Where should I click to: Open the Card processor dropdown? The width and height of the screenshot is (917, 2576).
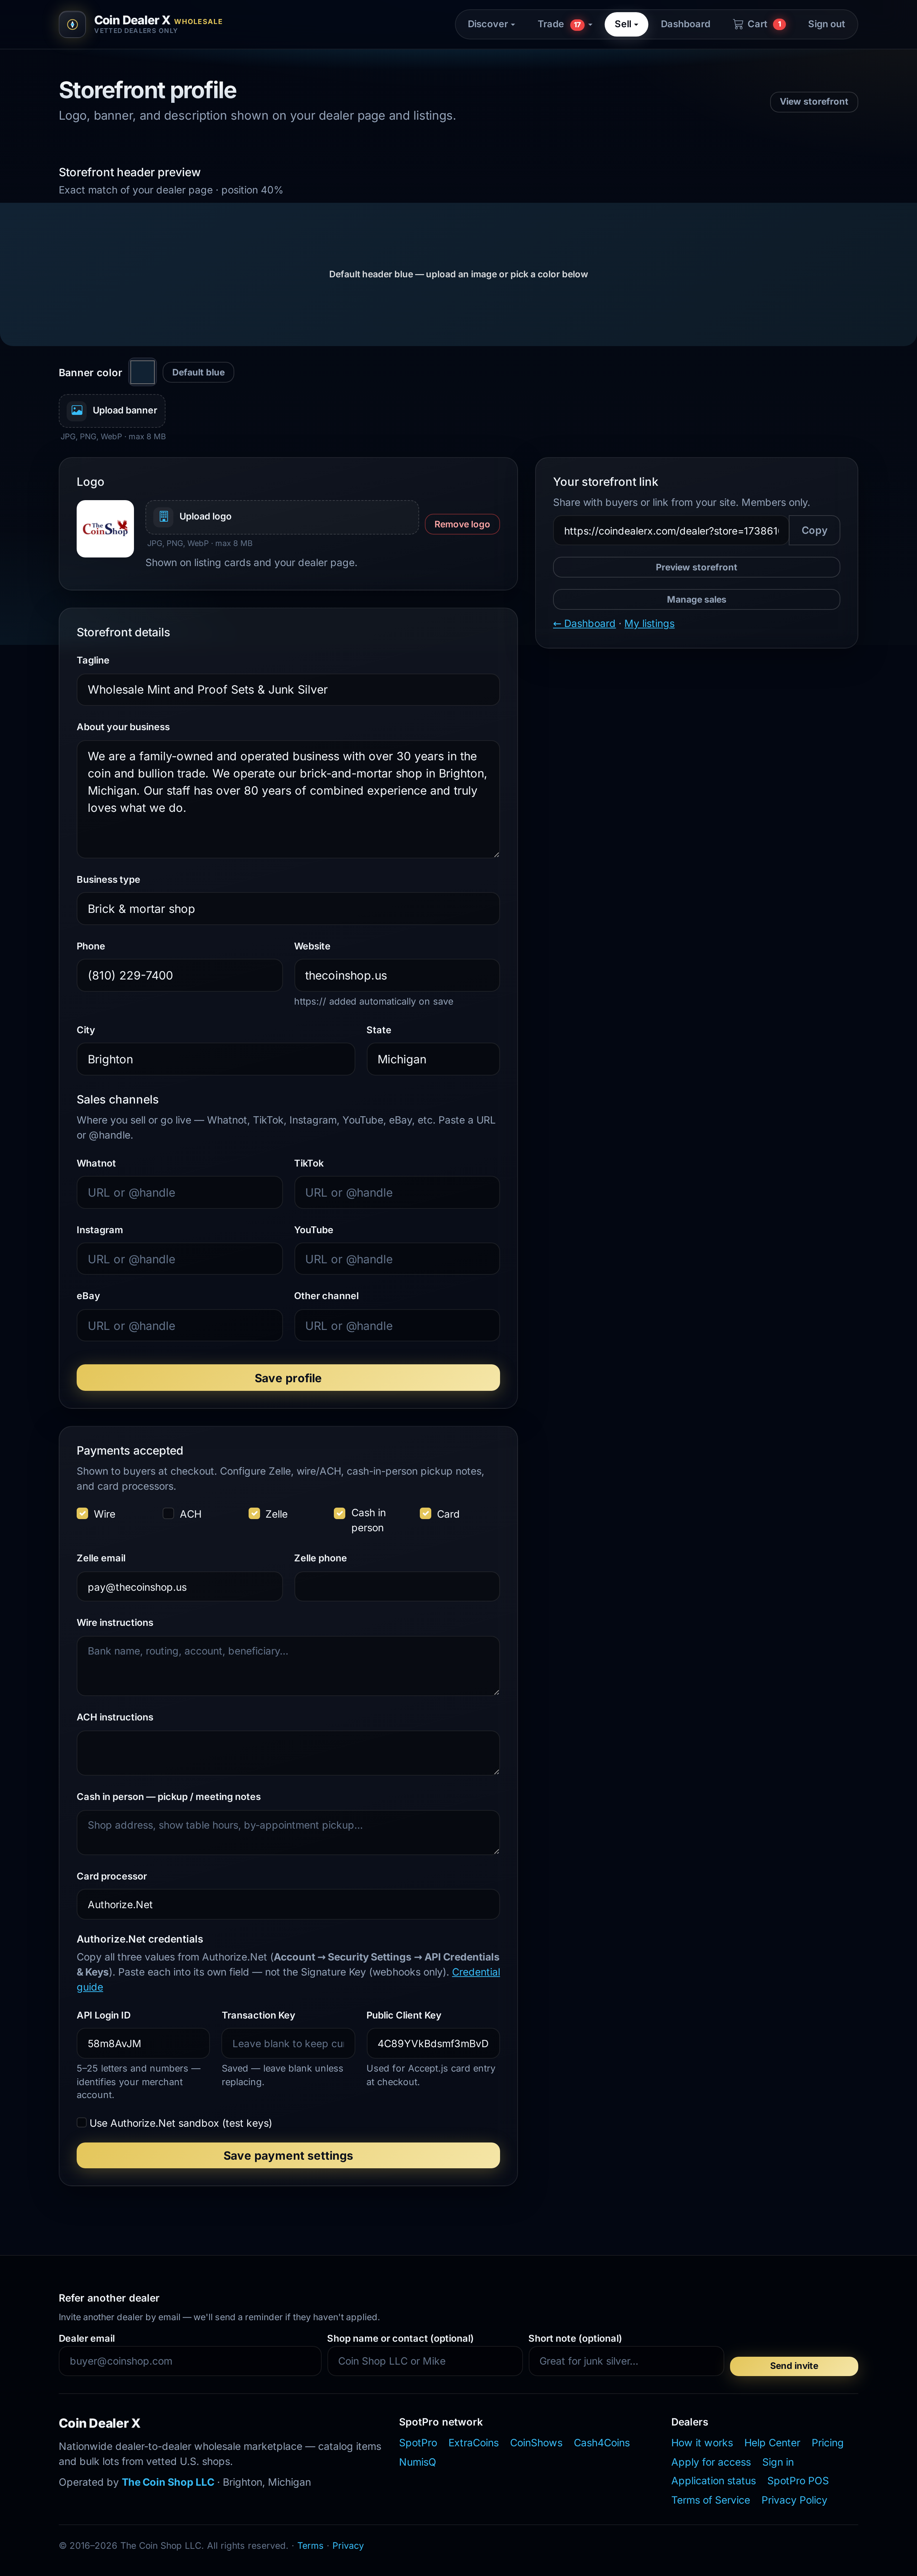pyautogui.click(x=288, y=1905)
